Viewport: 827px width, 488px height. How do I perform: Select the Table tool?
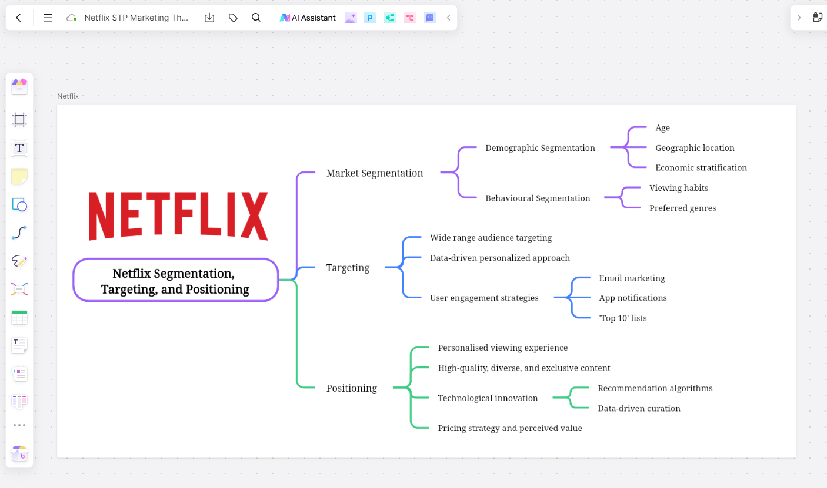tap(19, 318)
